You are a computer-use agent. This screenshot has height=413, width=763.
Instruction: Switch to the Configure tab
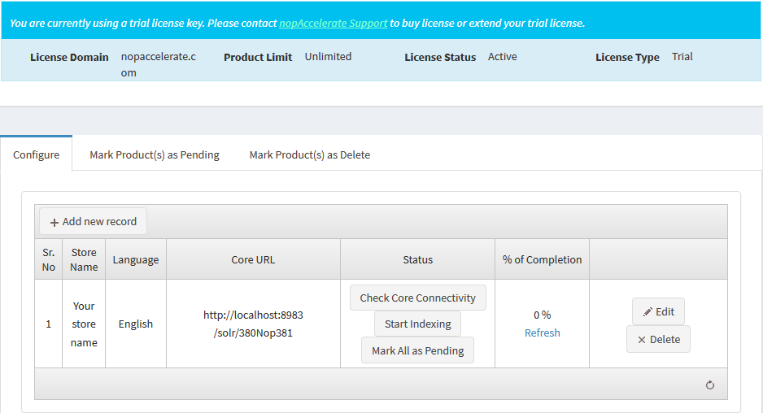pos(37,154)
